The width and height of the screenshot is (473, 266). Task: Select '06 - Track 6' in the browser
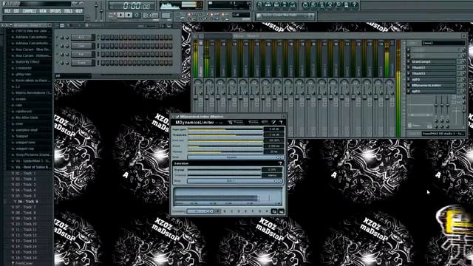[x=27, y=202]
